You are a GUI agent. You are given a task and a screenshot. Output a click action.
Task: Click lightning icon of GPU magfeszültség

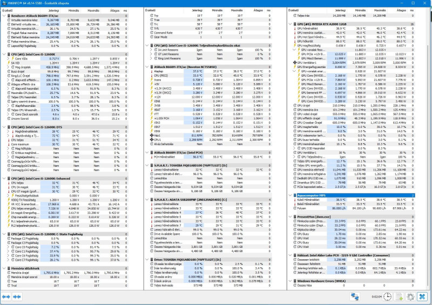pyautogui.click(x=295, y=45)
